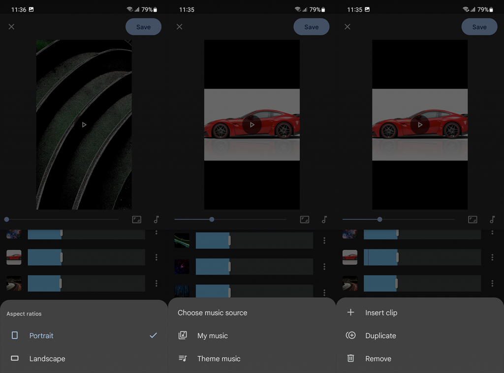Click purple clip trim handle, middle screenshot
This screenshot has height=373, width=504.
[229, 266]
